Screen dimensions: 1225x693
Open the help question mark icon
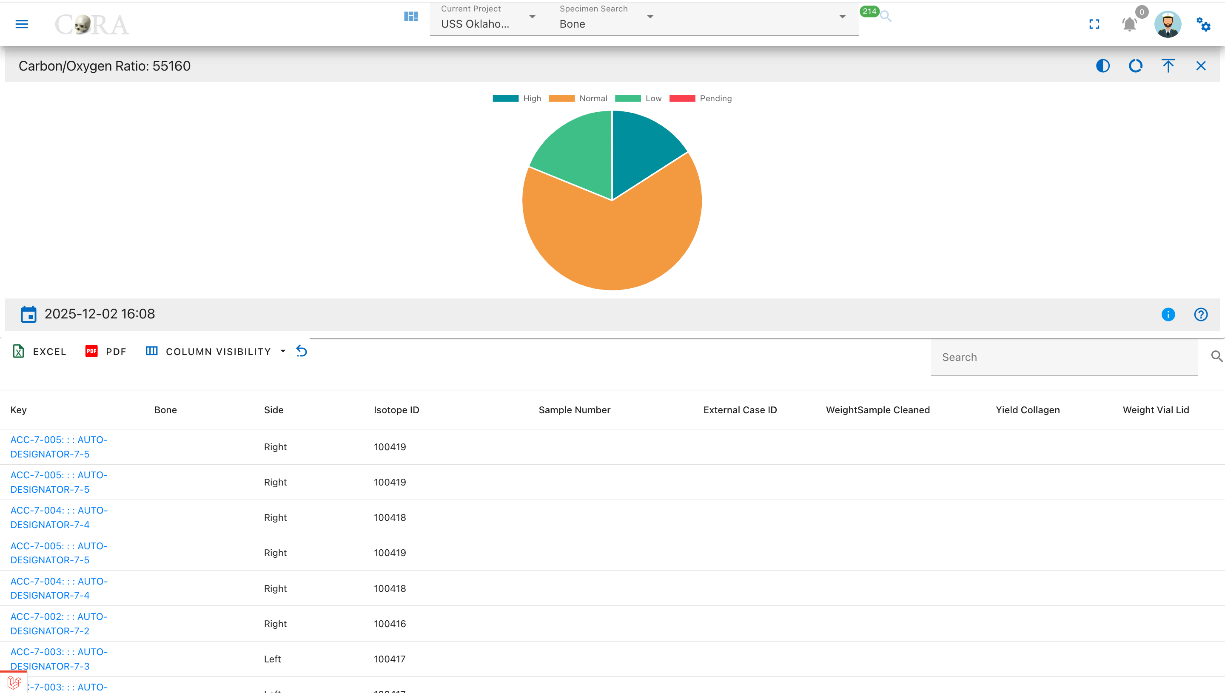pos(1201,314)
